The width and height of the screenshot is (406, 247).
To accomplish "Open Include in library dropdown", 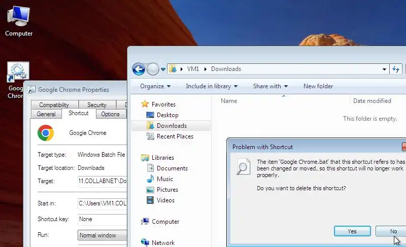I will (x=212, y=86).
